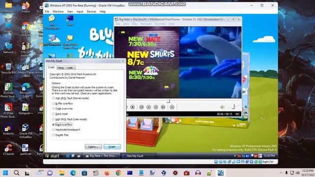Open Edge from Windows 11 taskbar

[73, 173]
